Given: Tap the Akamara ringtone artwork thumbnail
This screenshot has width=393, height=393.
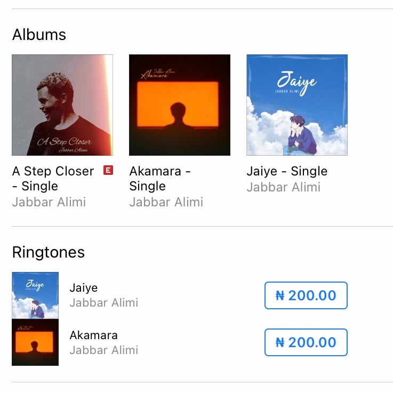Looking at the screenshot, I should pyautogui.click(x=35, y=342).
